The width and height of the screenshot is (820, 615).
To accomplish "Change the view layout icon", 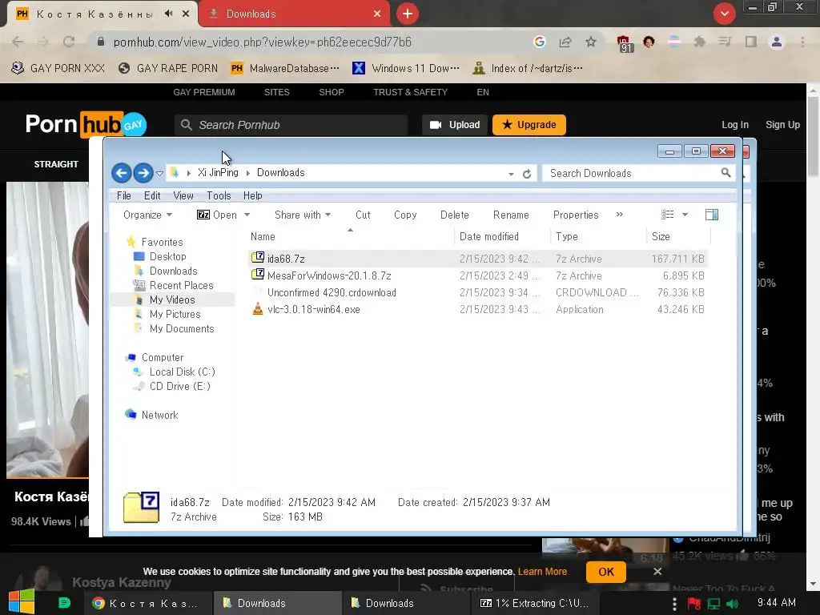I will click(667, 215).
